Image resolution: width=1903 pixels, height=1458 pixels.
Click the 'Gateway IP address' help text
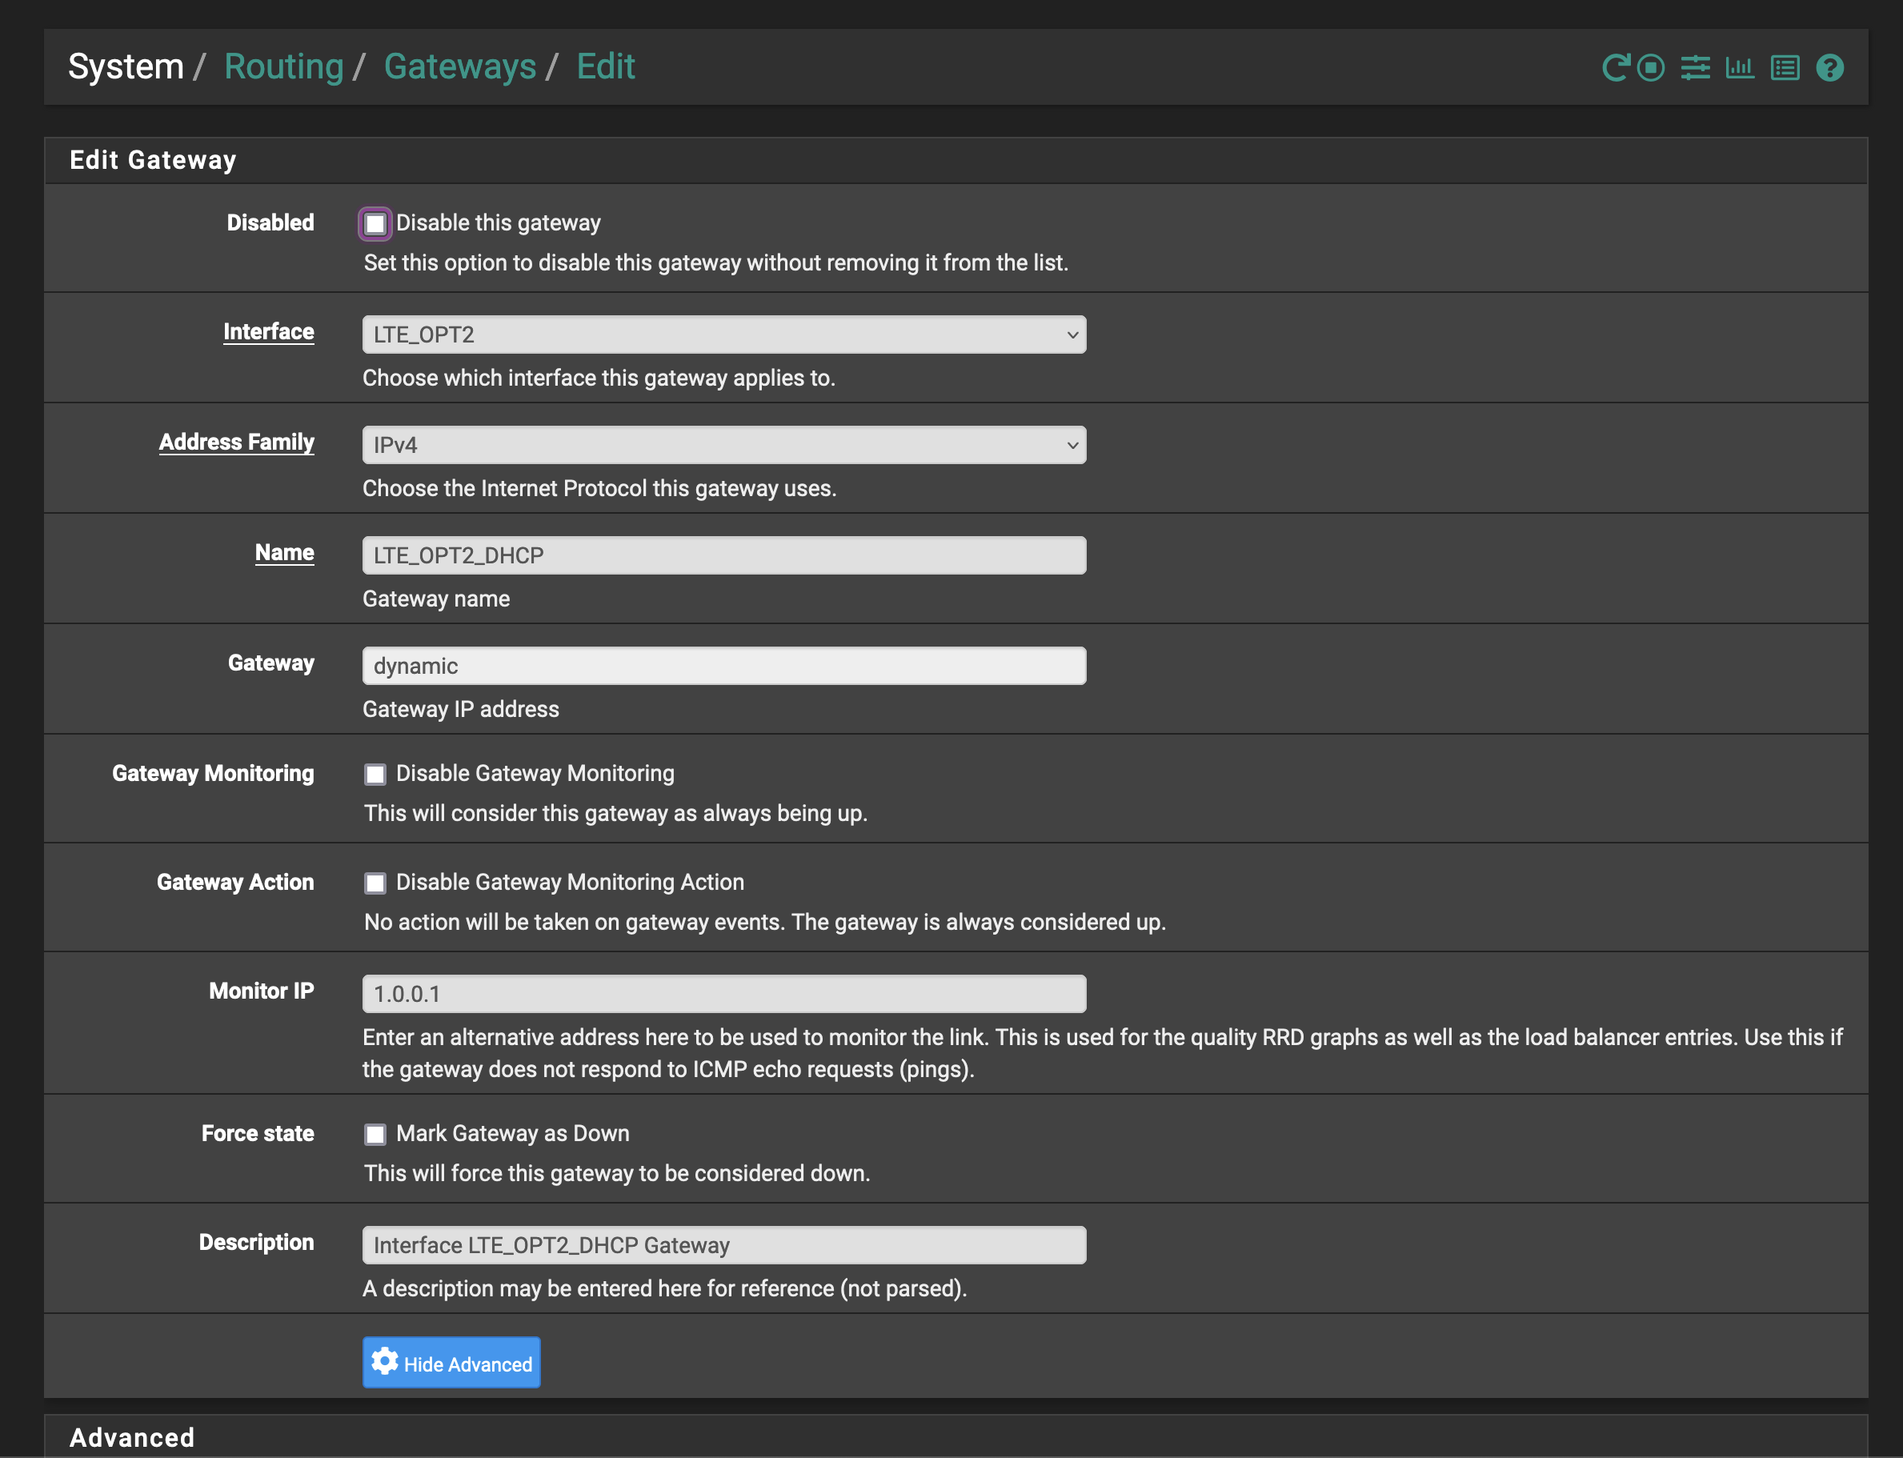[461, 709]
